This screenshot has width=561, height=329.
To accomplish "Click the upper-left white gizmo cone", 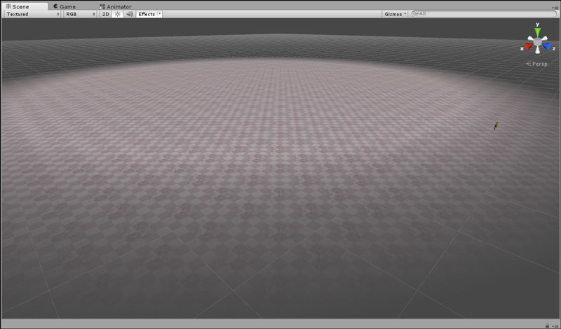I will [531, 38].
